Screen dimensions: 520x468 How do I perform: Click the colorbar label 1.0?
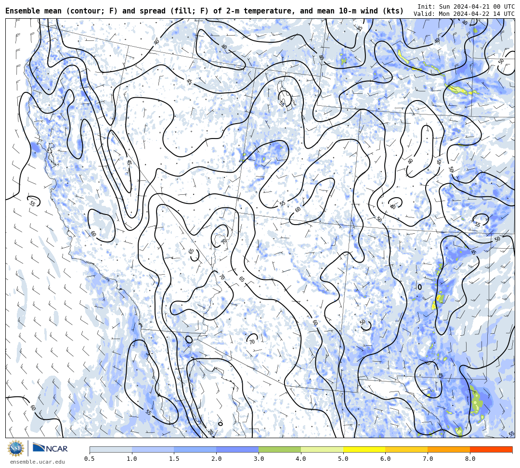tap(131, 459)
